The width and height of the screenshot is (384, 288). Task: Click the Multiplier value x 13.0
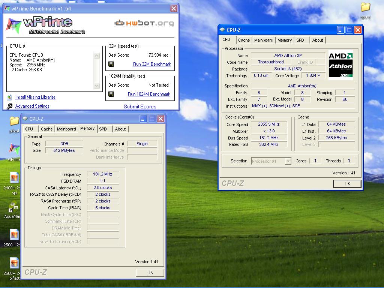click(x=269, y=131)
